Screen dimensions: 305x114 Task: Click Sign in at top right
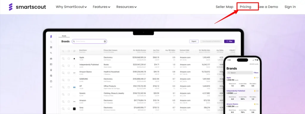tap(290, 7)
